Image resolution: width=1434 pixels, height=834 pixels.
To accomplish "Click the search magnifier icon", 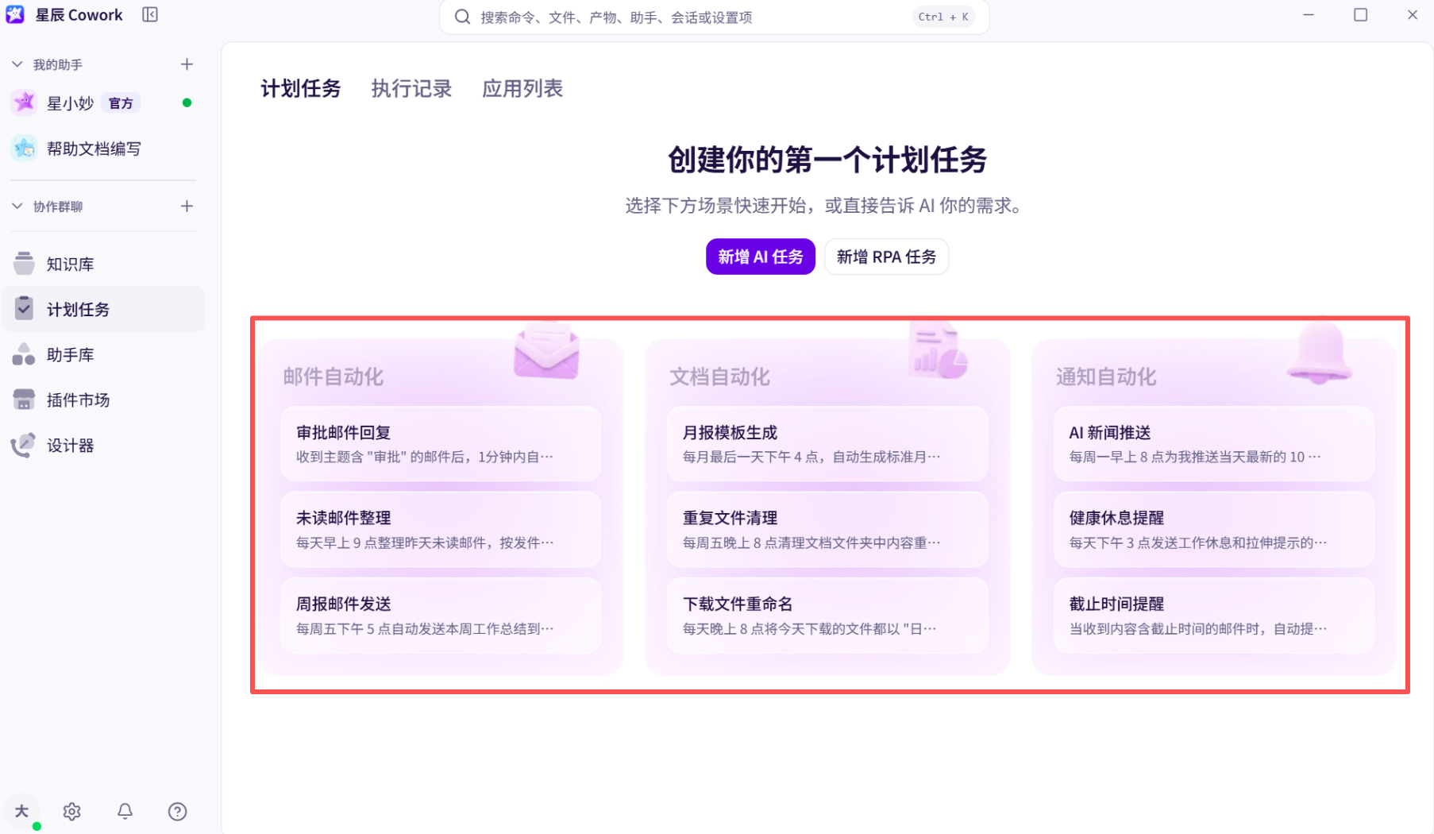I will [x=462, y=17].
